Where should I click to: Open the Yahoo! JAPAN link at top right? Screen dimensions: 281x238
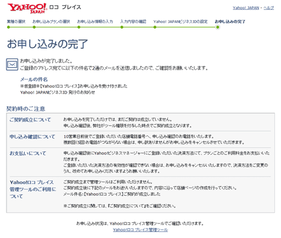tap(246, 8)
